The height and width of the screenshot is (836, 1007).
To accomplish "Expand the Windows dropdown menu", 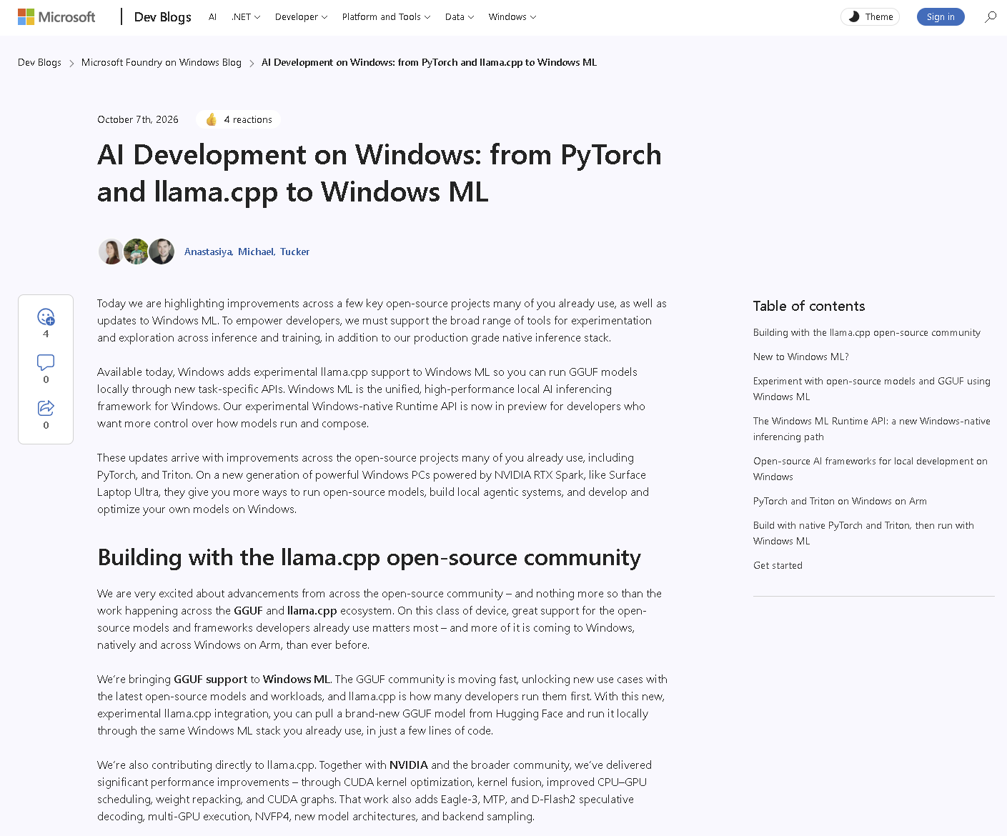I will (x=512, y=17).
